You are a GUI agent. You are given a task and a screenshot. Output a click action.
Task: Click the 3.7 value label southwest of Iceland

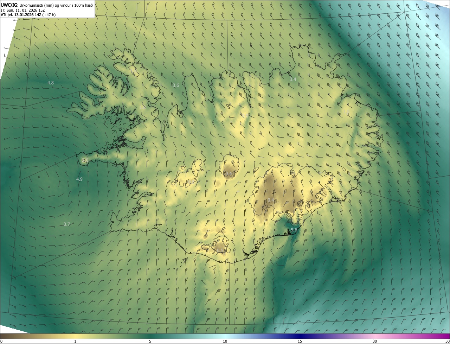[67, 224]
